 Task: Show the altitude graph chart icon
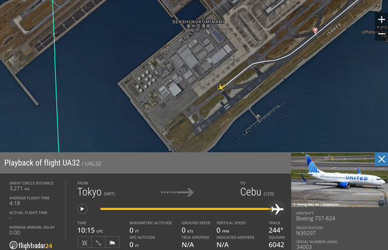(x=112, y=243)
